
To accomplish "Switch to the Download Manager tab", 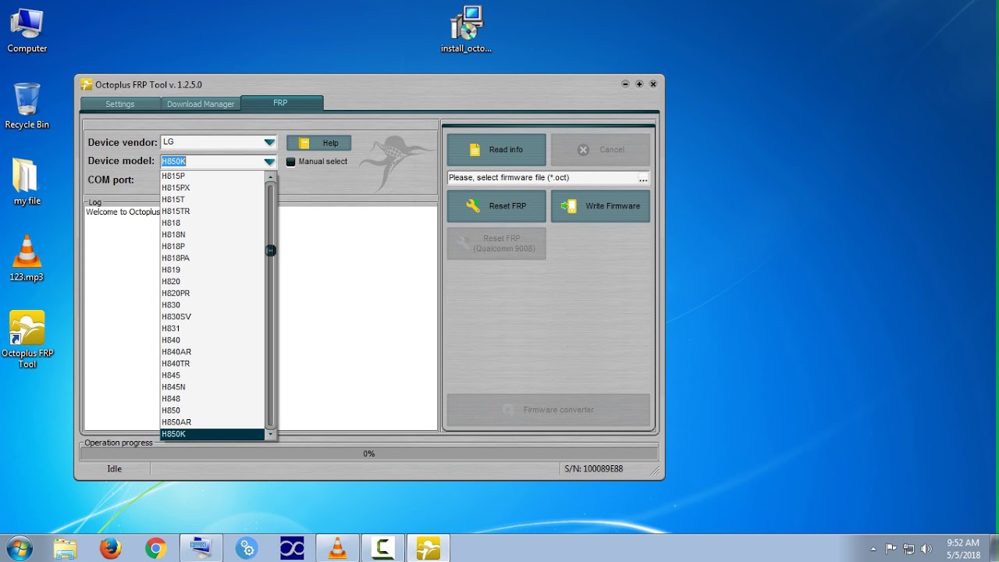I will [x=201, y=104].
